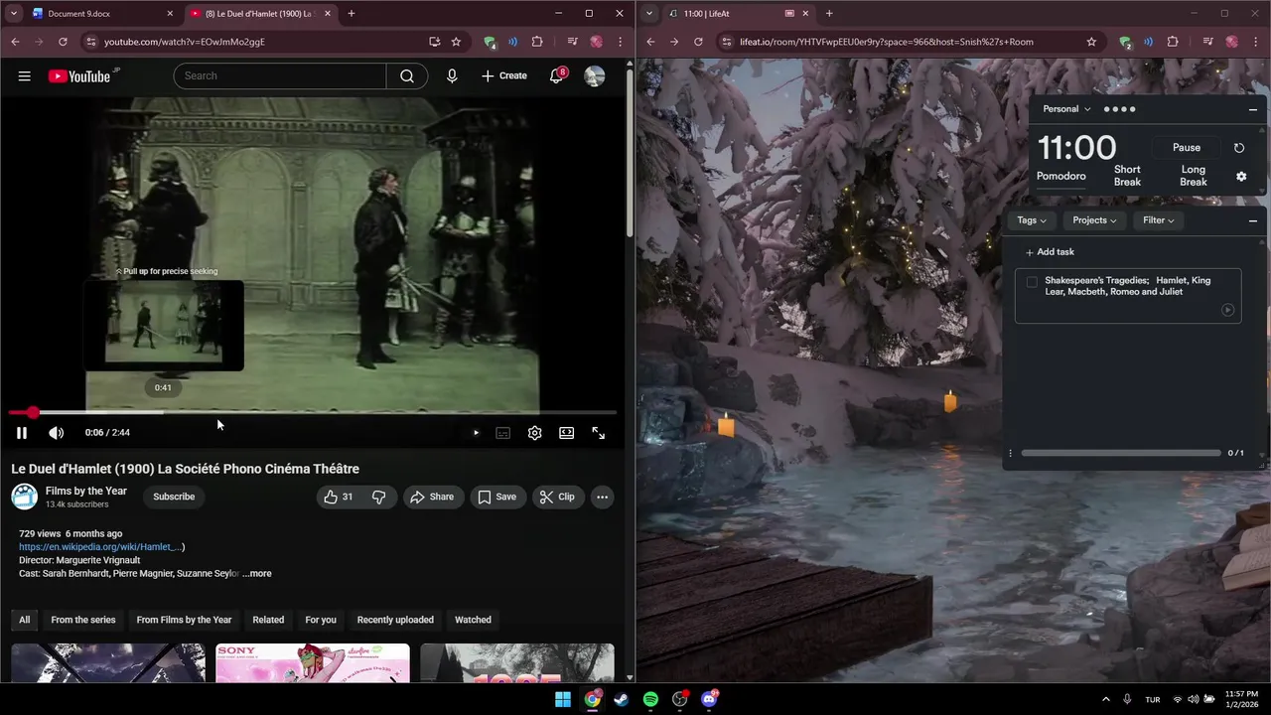The width and height of the screenshot is (1271, 715).
Task: Click the YouTube logo to go home
Action: pos(79,75)
